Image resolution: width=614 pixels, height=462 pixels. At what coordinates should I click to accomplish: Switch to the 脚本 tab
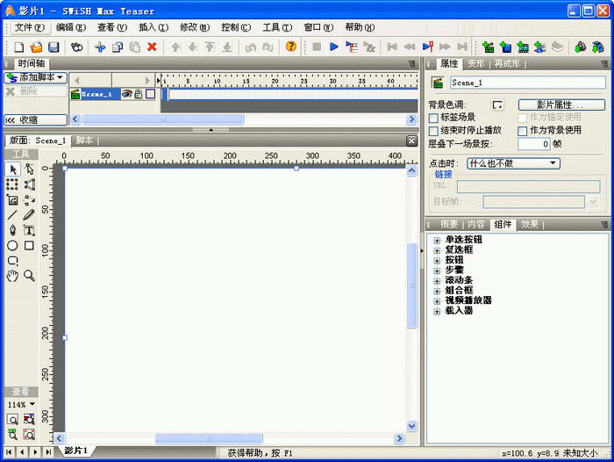(x=84, y=140)
